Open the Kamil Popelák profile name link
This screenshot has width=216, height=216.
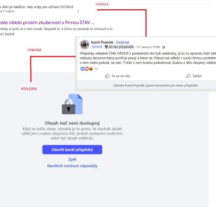[102, 42]
